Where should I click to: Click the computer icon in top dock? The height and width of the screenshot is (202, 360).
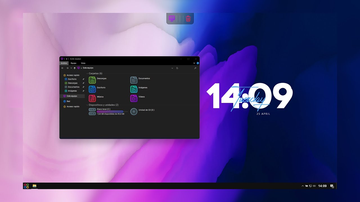pyautogui.click(x=172, y=19)
